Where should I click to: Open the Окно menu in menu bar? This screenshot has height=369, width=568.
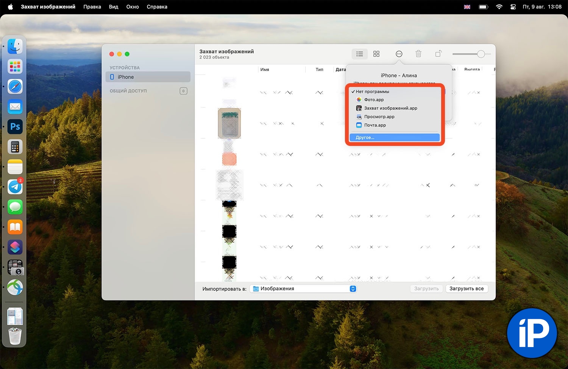(133, 7)
